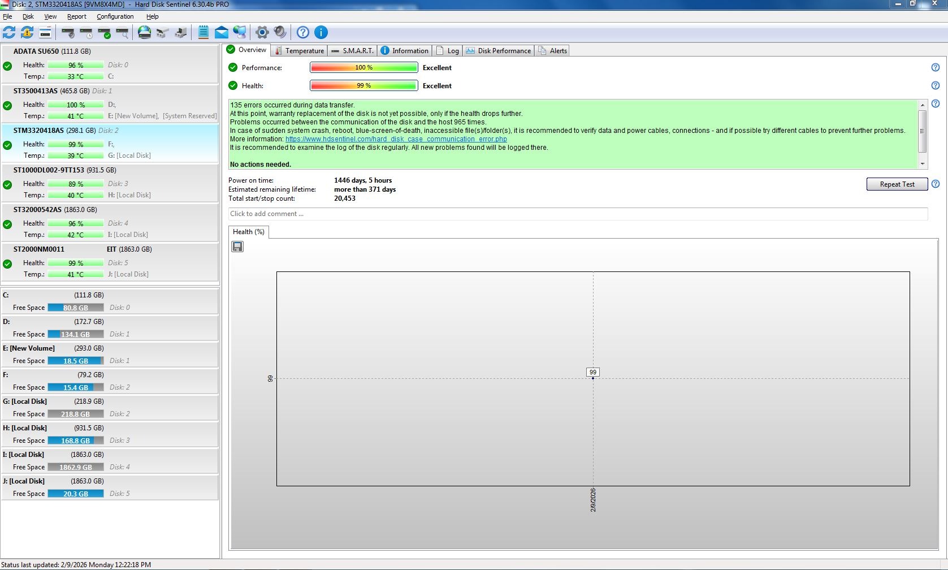Click the disk with clock toolbar icon

coord(86,33)
